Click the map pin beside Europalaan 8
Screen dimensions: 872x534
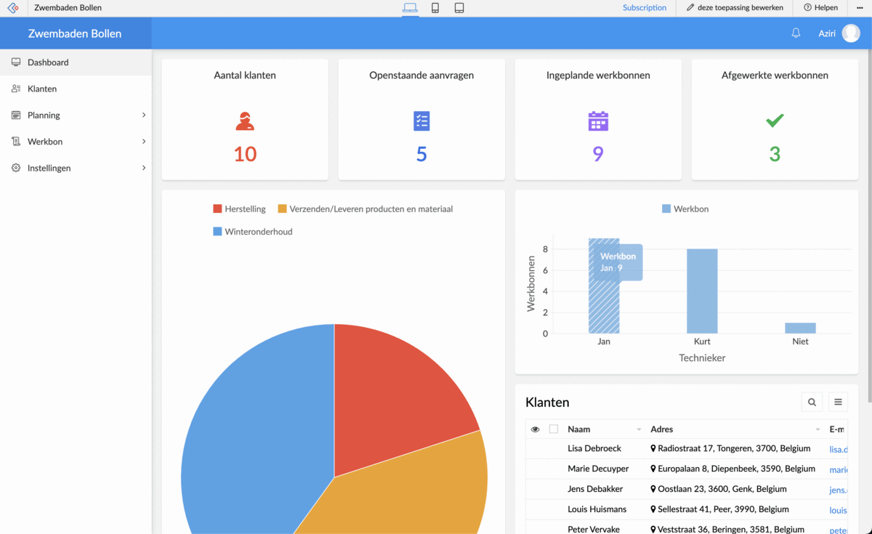pos(653,469)
